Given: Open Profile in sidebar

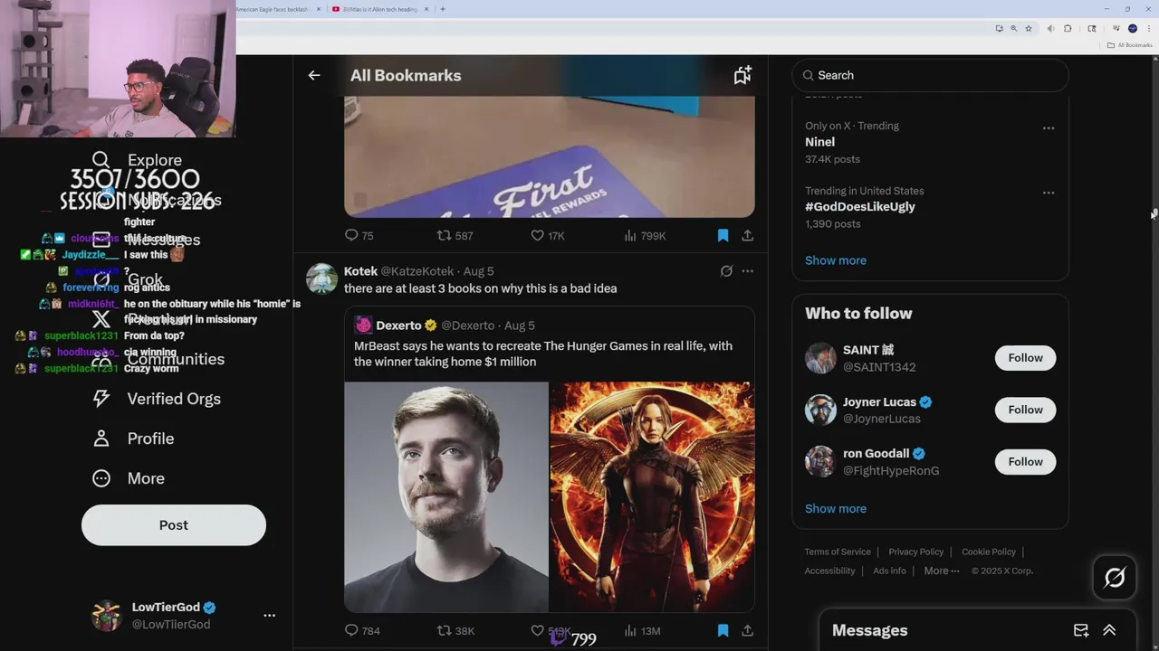Looking at the screenshot, I should tap(134, 439).
